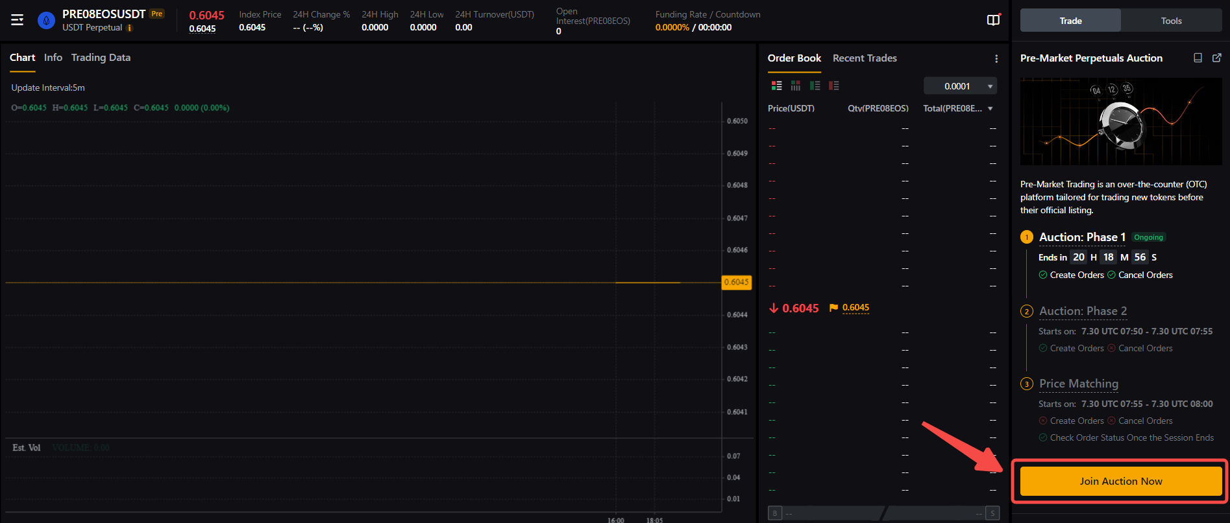
Task: Switch to the Trade toggle tab
Action: [1070, 21]
